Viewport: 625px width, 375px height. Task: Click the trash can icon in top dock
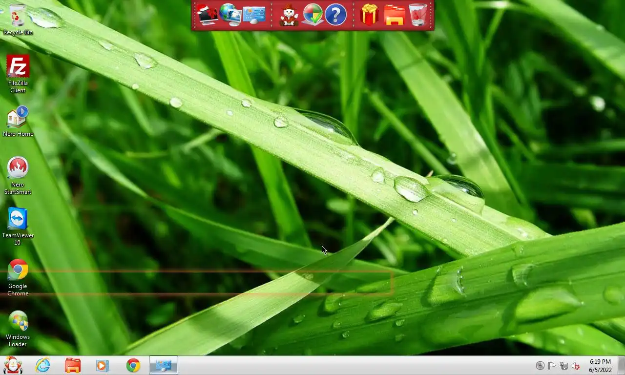pyautogui.click(x=418, y=15)
